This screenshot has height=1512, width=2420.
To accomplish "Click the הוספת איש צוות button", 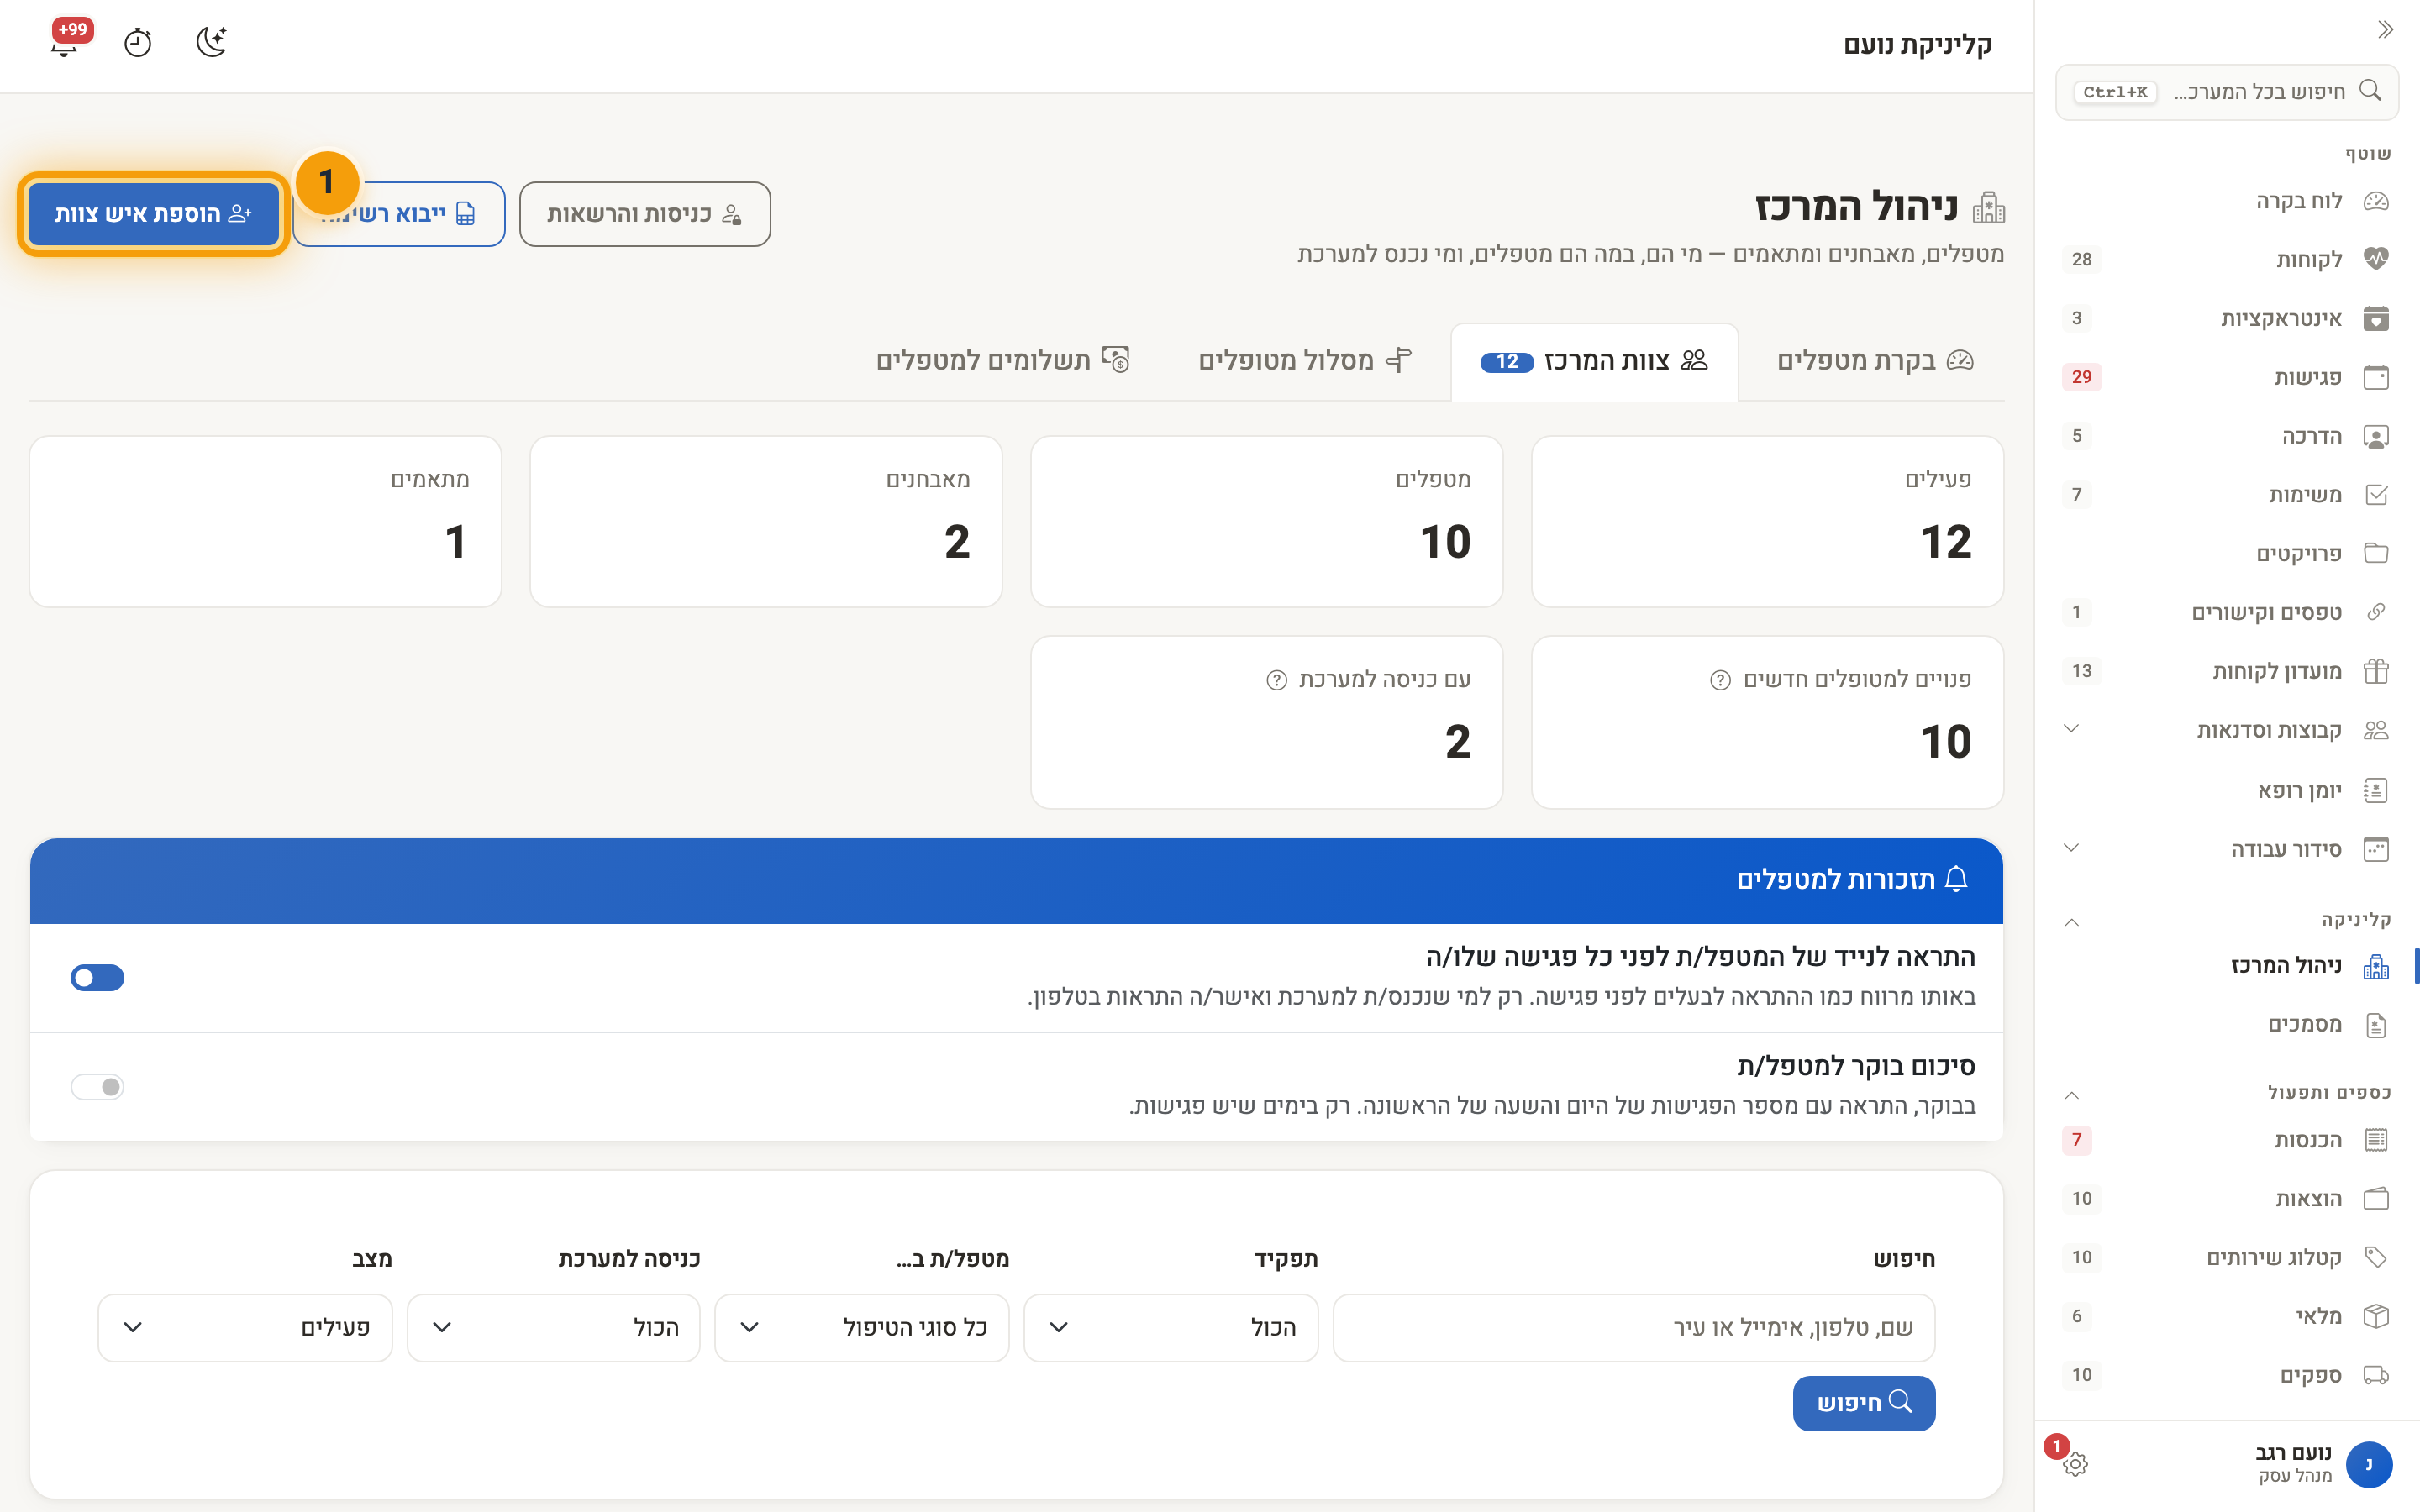I will point(153,214).
